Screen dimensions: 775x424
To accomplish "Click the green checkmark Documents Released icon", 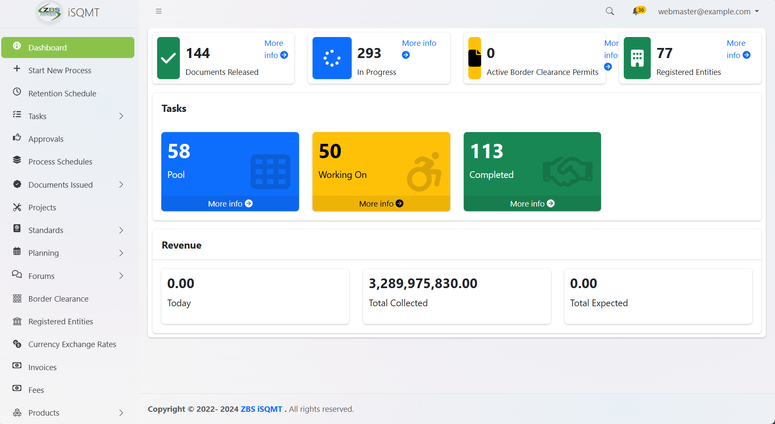I will [x=168, y=58].
